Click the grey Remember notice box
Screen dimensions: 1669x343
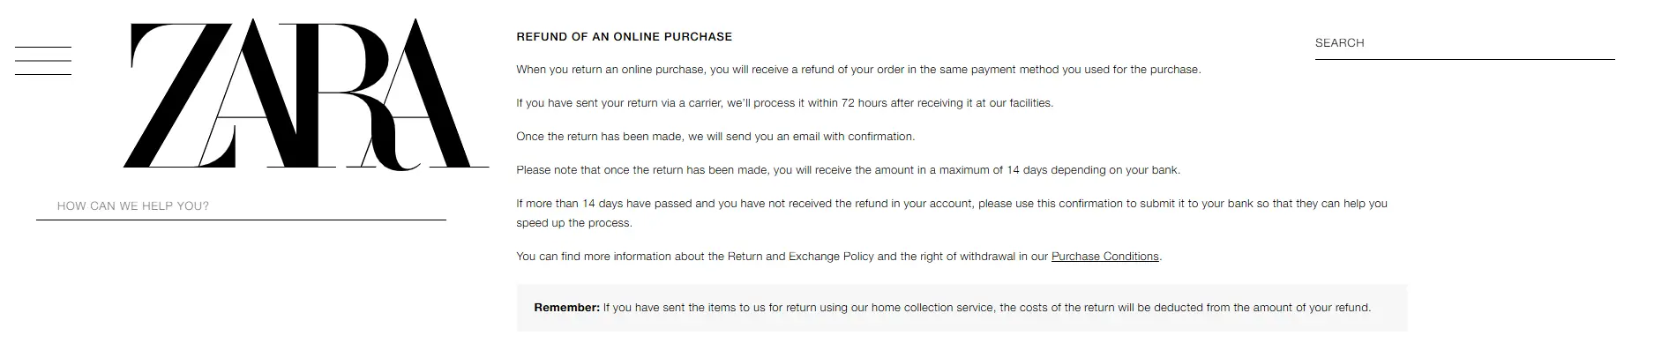tap(962, 309)
